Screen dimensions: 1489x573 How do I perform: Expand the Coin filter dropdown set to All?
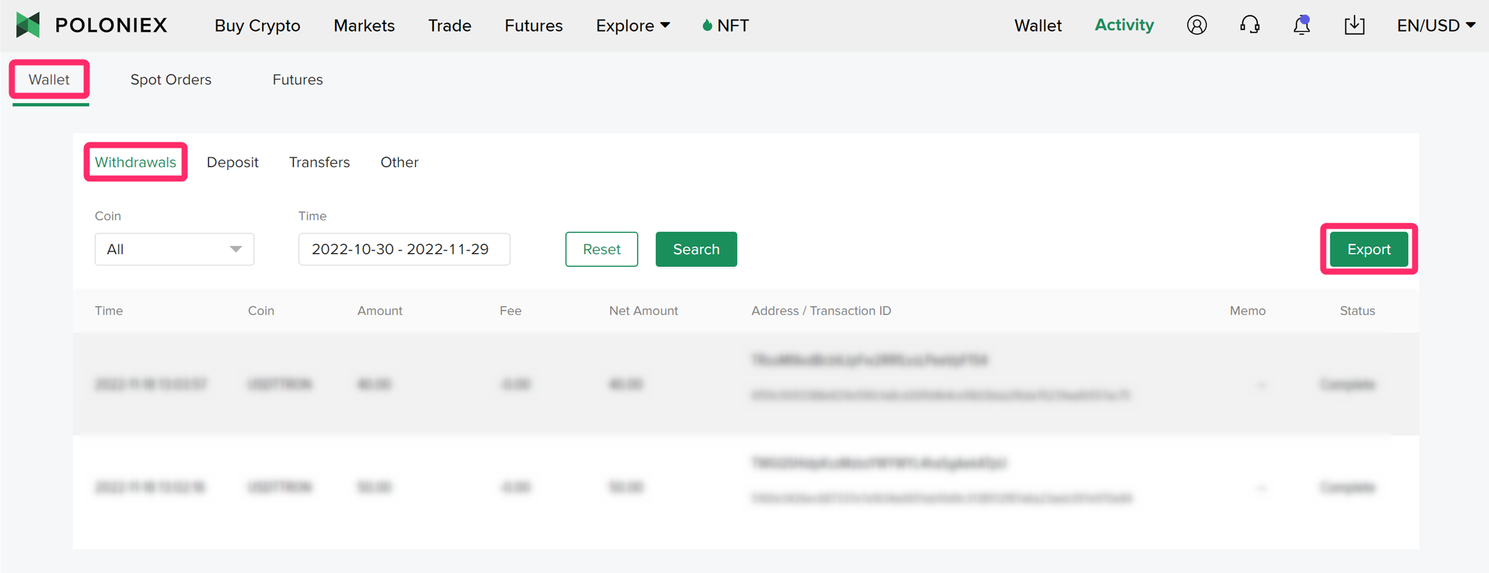(174, 249)
